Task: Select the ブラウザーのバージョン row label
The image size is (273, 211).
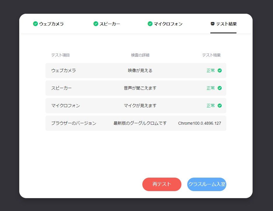Action: (73, 123)
